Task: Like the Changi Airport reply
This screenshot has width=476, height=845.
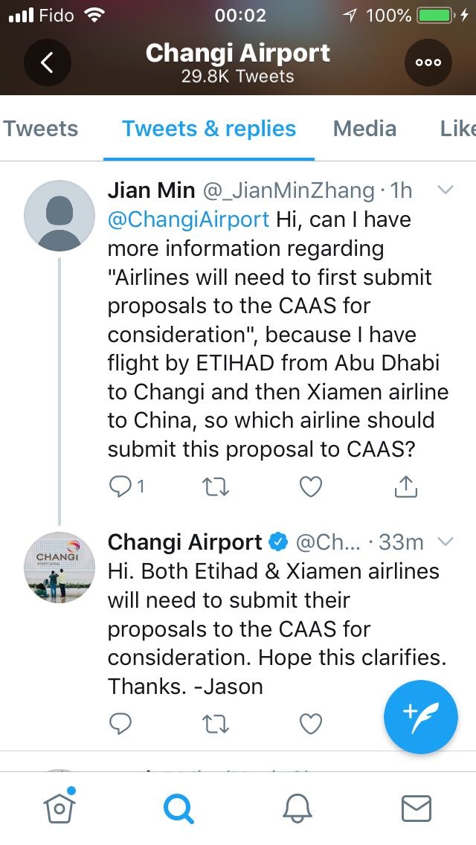Action: pos(310,723)
